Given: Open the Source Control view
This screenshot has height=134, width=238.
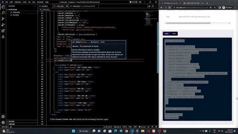Looking at the screenshot, I should [3, 19].
